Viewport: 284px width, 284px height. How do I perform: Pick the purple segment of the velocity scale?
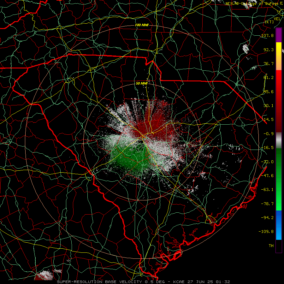click(279, 35)
